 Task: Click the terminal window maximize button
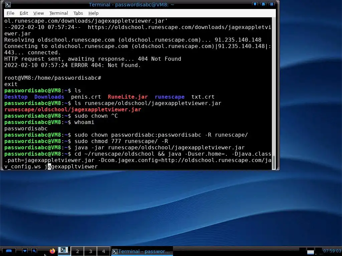(x=263, y=4)
